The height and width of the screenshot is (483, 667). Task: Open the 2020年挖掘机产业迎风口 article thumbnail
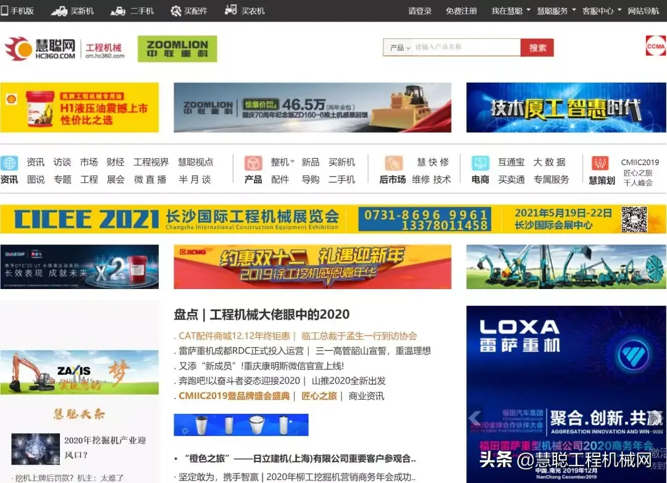[36, 449]
